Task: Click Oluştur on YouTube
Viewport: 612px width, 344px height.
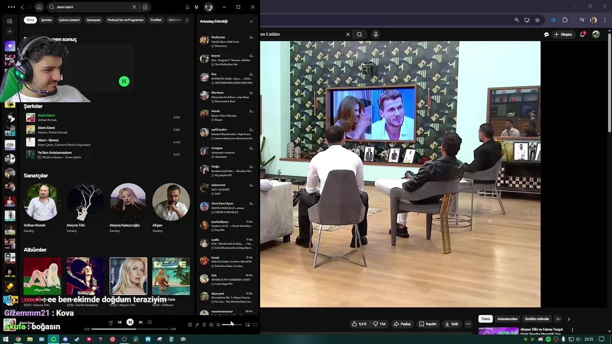Action: (563, 34)
